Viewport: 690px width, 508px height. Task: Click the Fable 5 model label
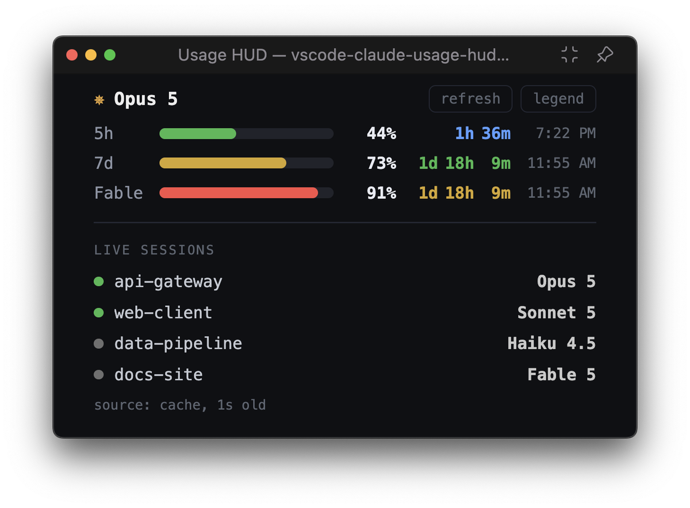562,375
